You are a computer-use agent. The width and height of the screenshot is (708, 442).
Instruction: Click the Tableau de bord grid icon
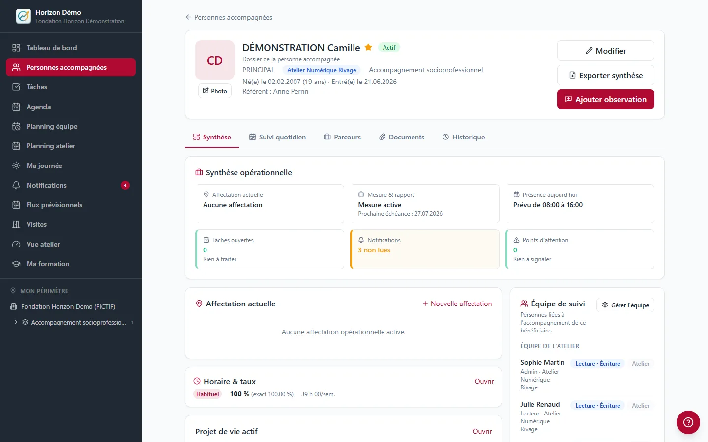[x=16, y=48]
